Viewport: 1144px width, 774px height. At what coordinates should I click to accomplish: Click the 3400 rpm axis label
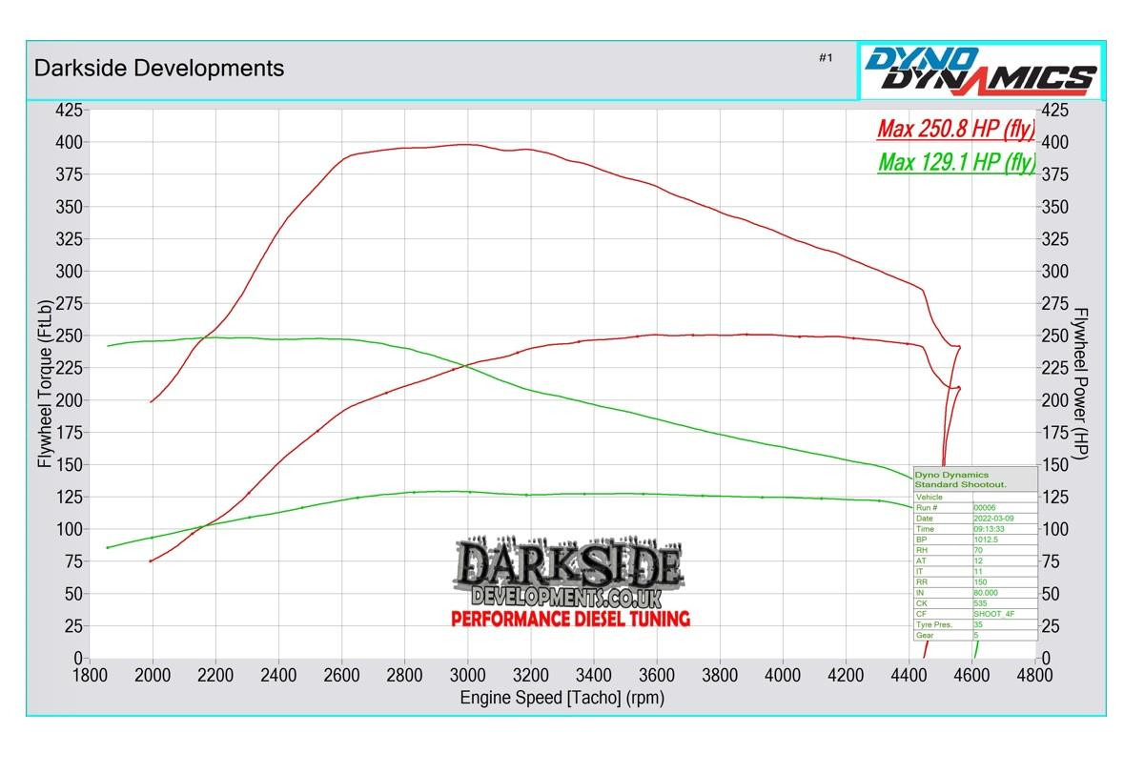(x=594, y=675)
